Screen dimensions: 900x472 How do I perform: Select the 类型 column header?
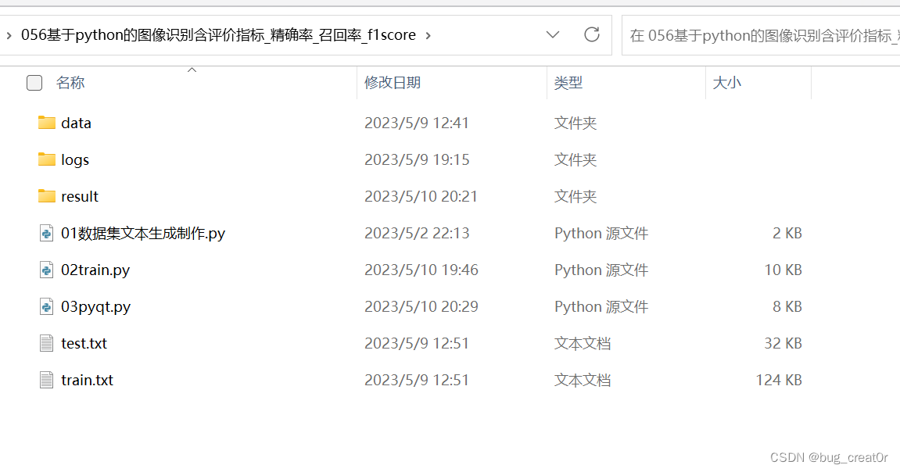click(x=568, y=82)
